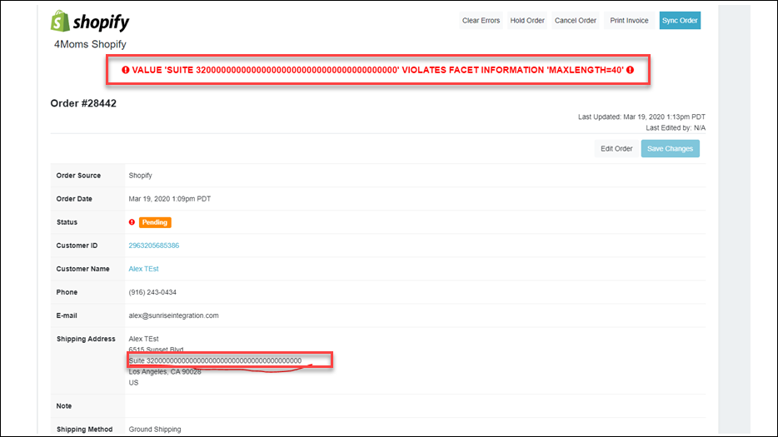The width and height of the screenshot is (778, 437).
Task: Click the warning icon right of error message
Action: click(631, 71)
